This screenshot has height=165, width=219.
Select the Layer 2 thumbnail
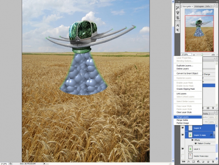191,128
